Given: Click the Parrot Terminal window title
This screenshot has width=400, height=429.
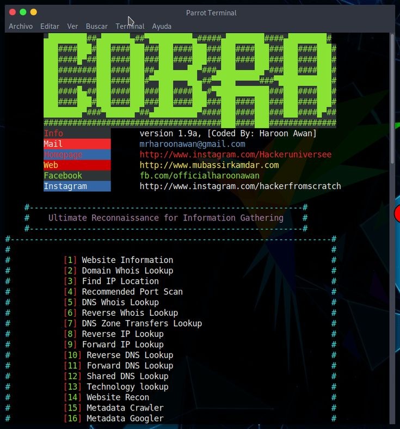Looking at the screenshot, I should (x=211, y=13).
